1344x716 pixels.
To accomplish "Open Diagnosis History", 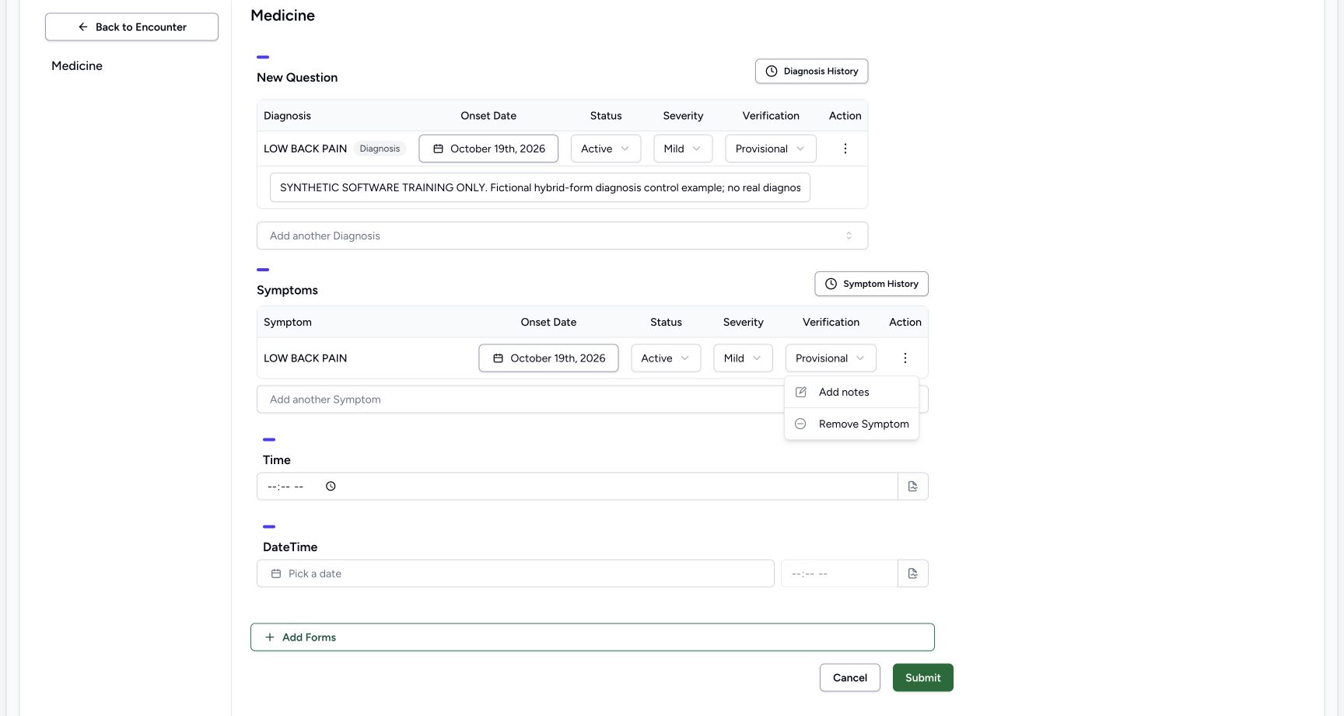I will (x=811, y=72).
